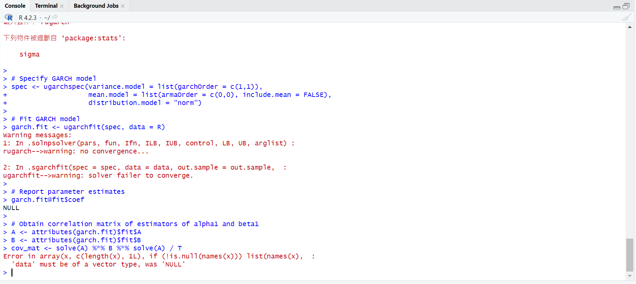Click the 'spec <- ugarchspec' line

click(x=137, y=86)
